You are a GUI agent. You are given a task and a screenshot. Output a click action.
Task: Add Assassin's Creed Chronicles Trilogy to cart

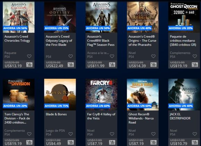click(x=30, y=65)
